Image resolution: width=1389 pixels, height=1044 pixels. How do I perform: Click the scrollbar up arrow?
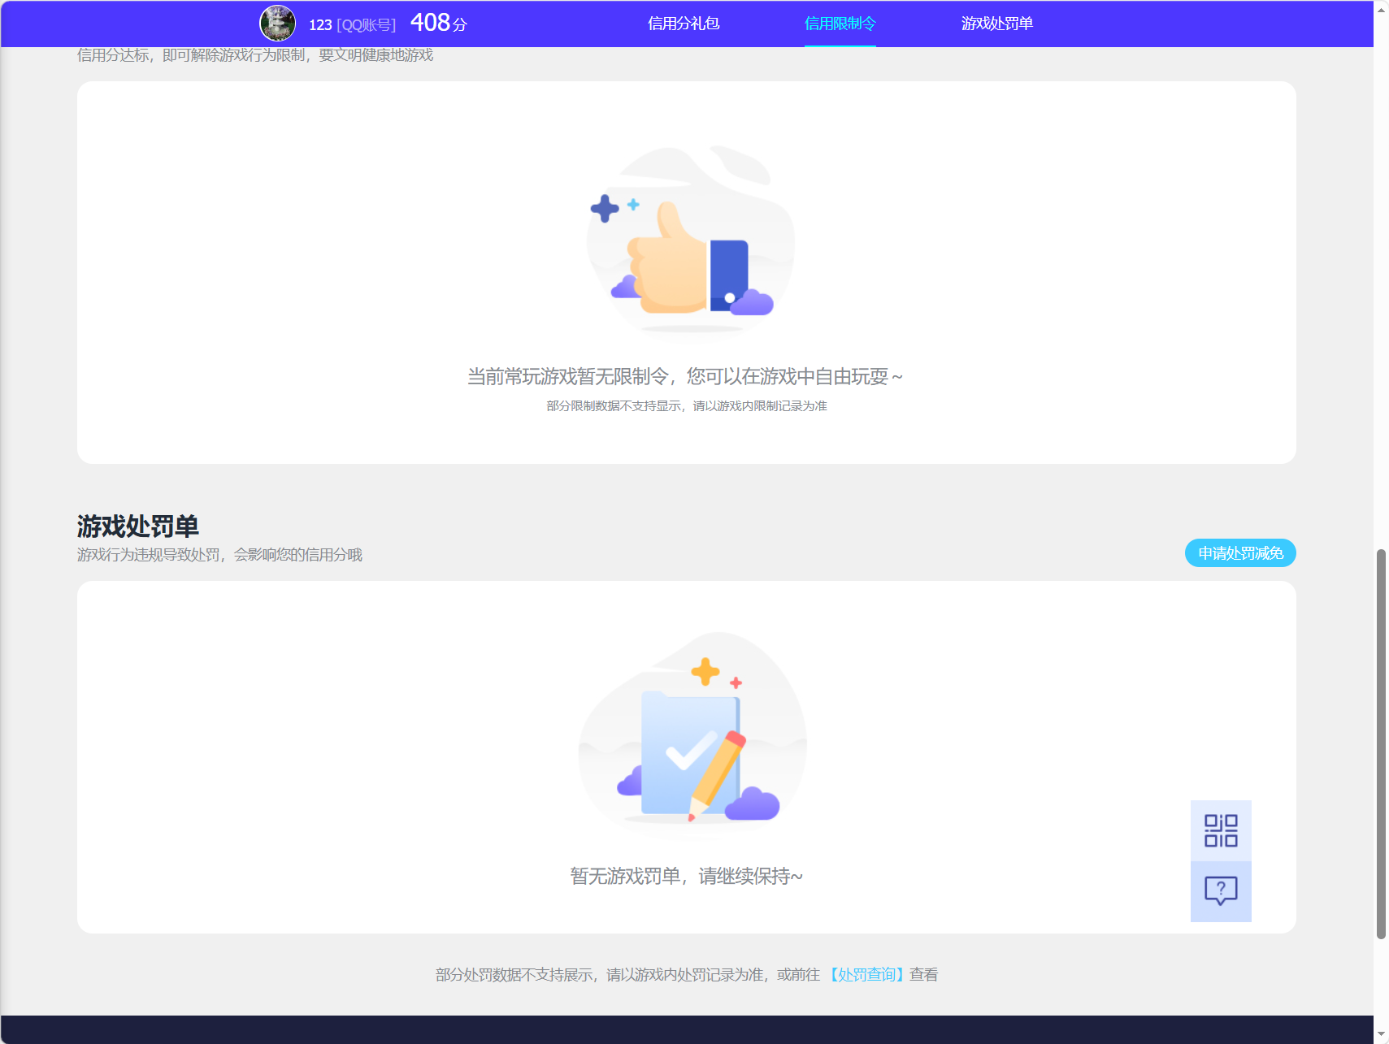pyautogui.click(x=1381, y=9)
